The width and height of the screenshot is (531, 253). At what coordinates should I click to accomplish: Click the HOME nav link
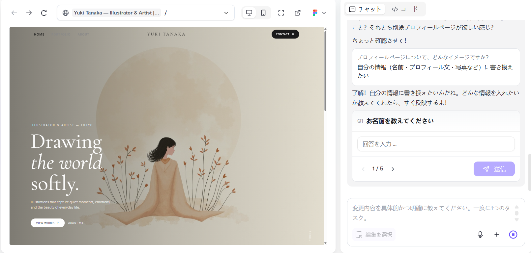(x=39, y=34)
